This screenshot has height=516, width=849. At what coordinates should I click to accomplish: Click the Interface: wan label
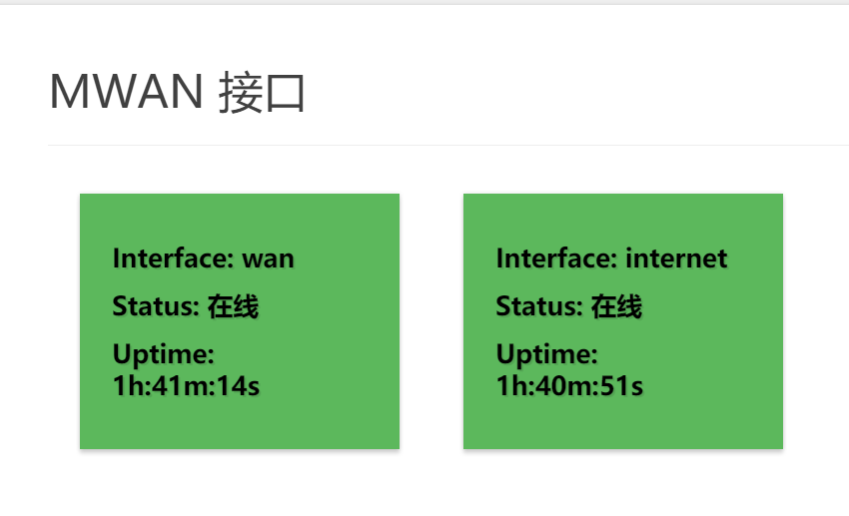point(203,258)
